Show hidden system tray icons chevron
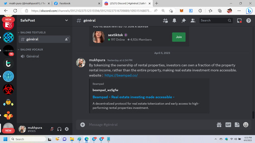Image resolution: width=255 pixels, height=143 pixels. pos(216,139)
